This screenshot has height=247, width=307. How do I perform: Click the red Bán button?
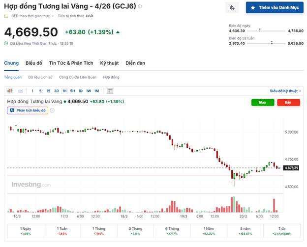[288, 103]
